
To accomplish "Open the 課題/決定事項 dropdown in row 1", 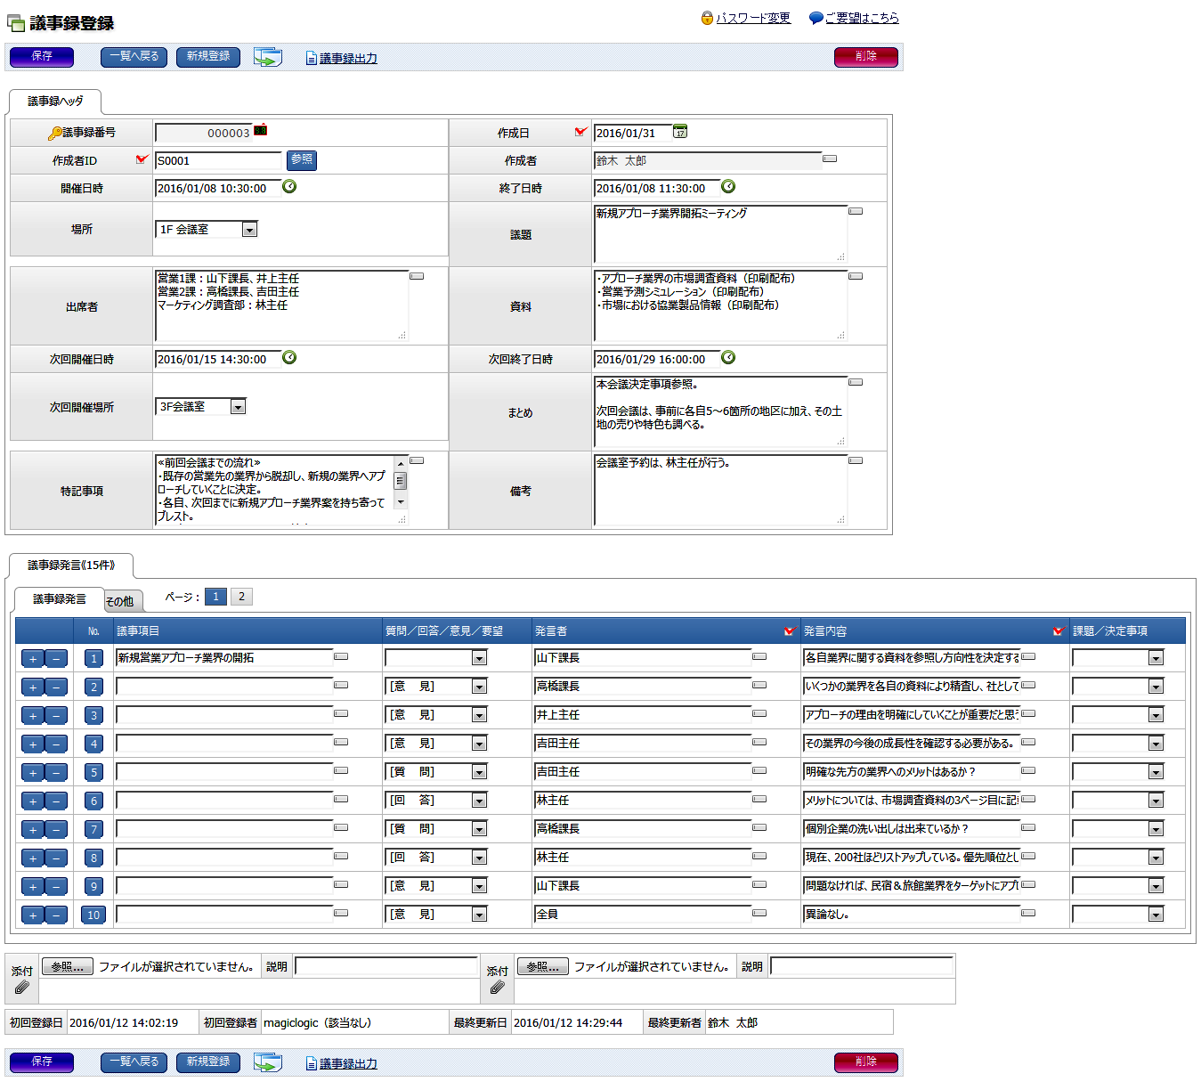I will pyautogui.click(x=1156, y=658).
